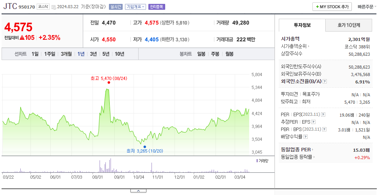Click the JTC stock name heading

10,7
